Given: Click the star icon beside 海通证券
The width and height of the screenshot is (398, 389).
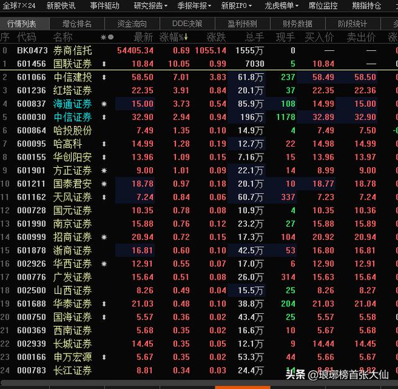Looking at the screenshot, I should 104,104.
